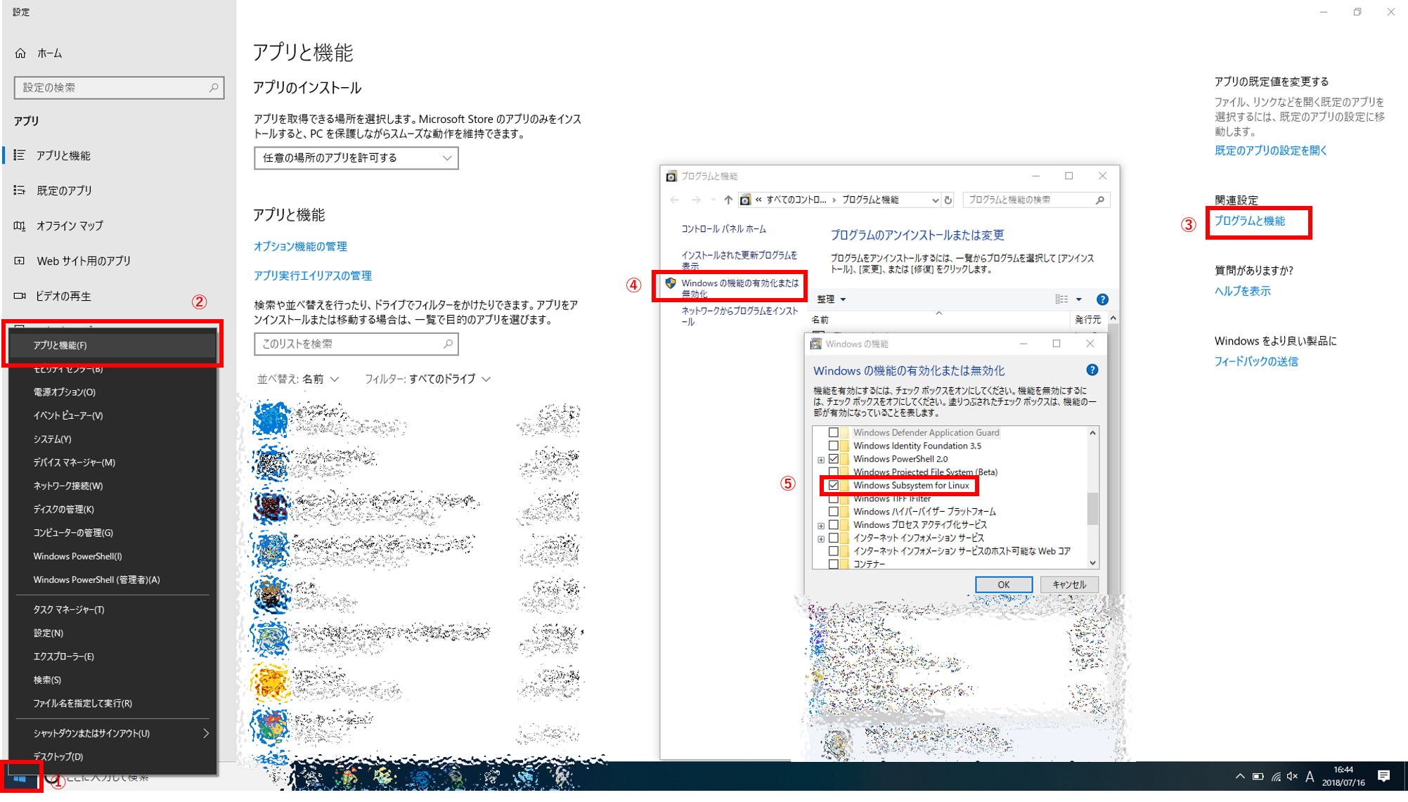This screenshot has height=802, width=1408.
Task: Select ホーム in the Settings sidebar
Action: 48,53
